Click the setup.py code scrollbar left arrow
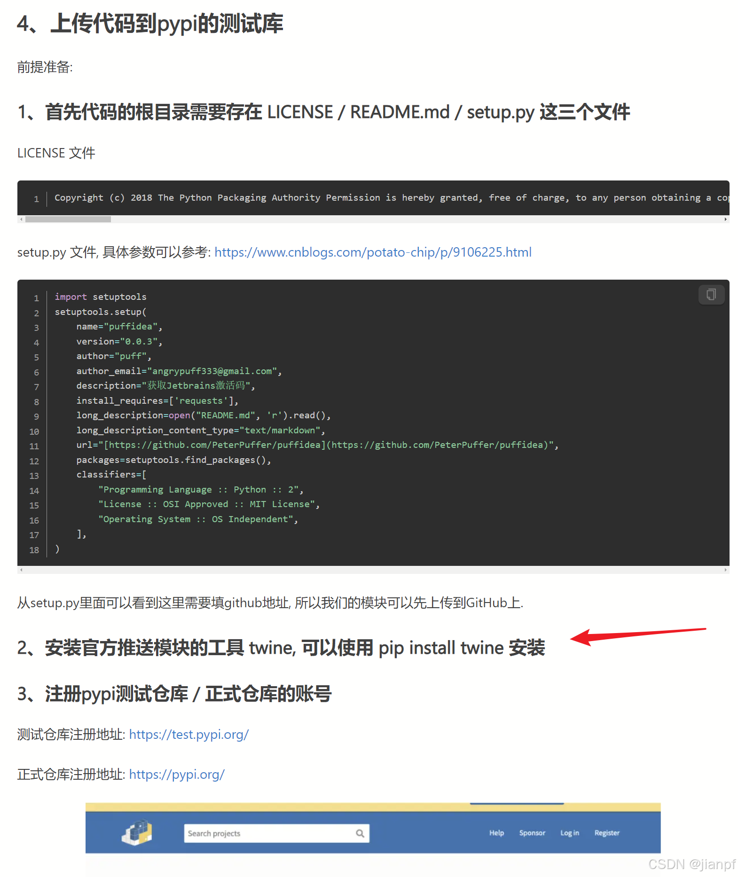 pyautogui.click(x=21, y=570)
